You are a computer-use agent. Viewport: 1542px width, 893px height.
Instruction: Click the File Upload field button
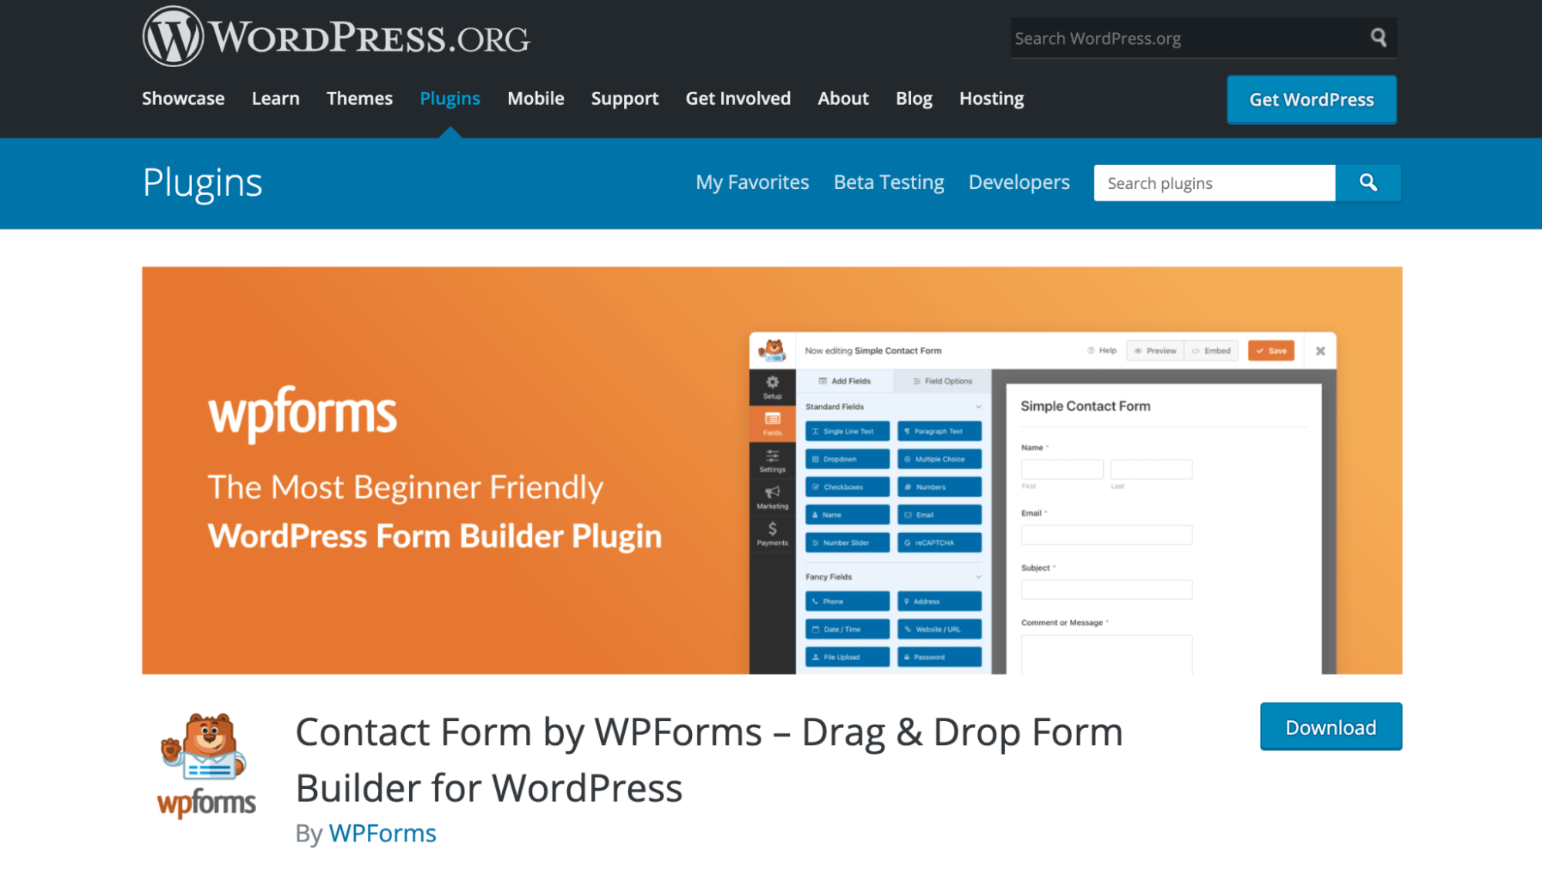tap(847, 657)
